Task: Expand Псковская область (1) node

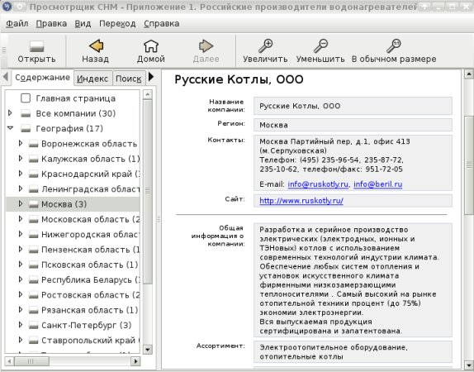Action: tap(21, 265)
